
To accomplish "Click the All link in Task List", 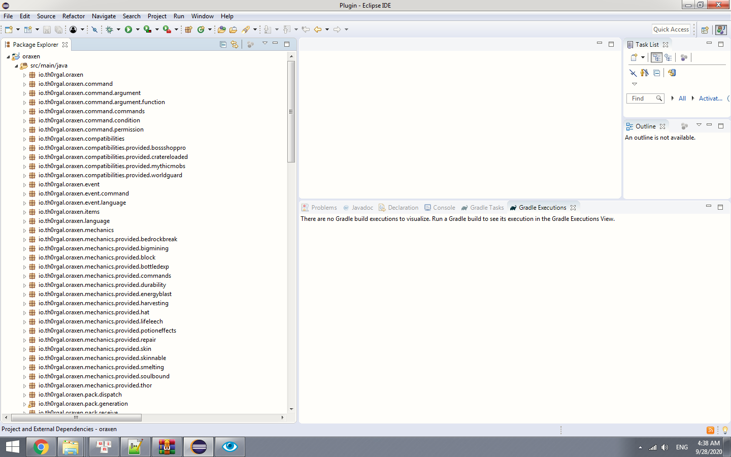I will [682, 99].
